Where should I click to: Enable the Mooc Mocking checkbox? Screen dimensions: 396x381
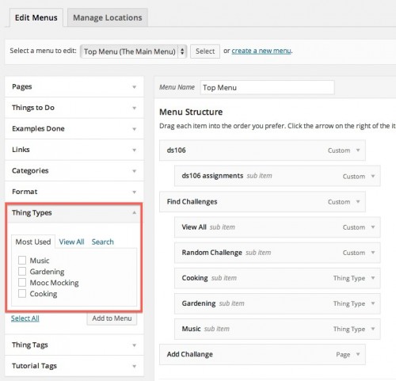(22, 282)
